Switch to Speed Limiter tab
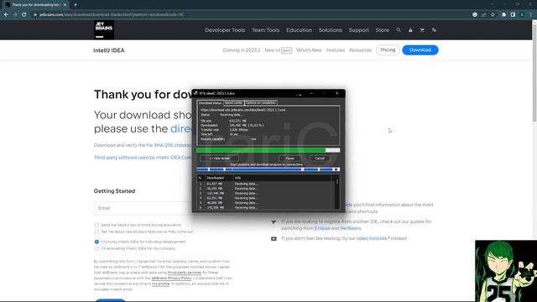537x302 pixels. click(x=233, y=102)
